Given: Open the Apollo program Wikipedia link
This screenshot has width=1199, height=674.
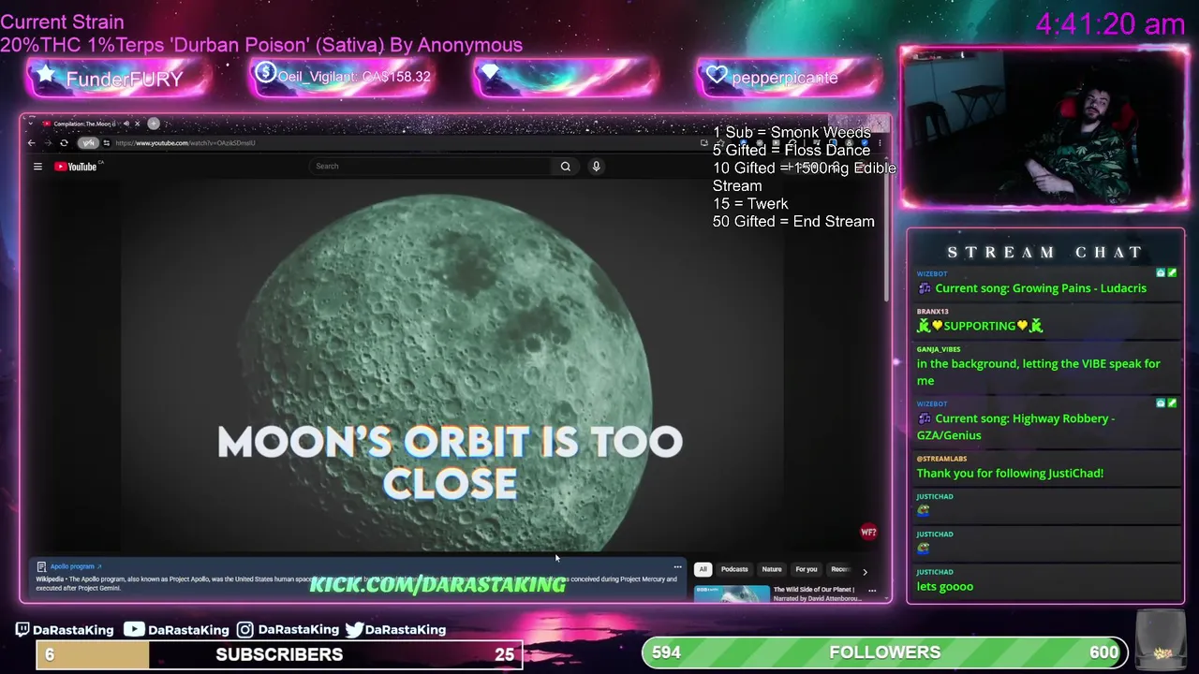Looking at the screenshot, I should (75, 566).
